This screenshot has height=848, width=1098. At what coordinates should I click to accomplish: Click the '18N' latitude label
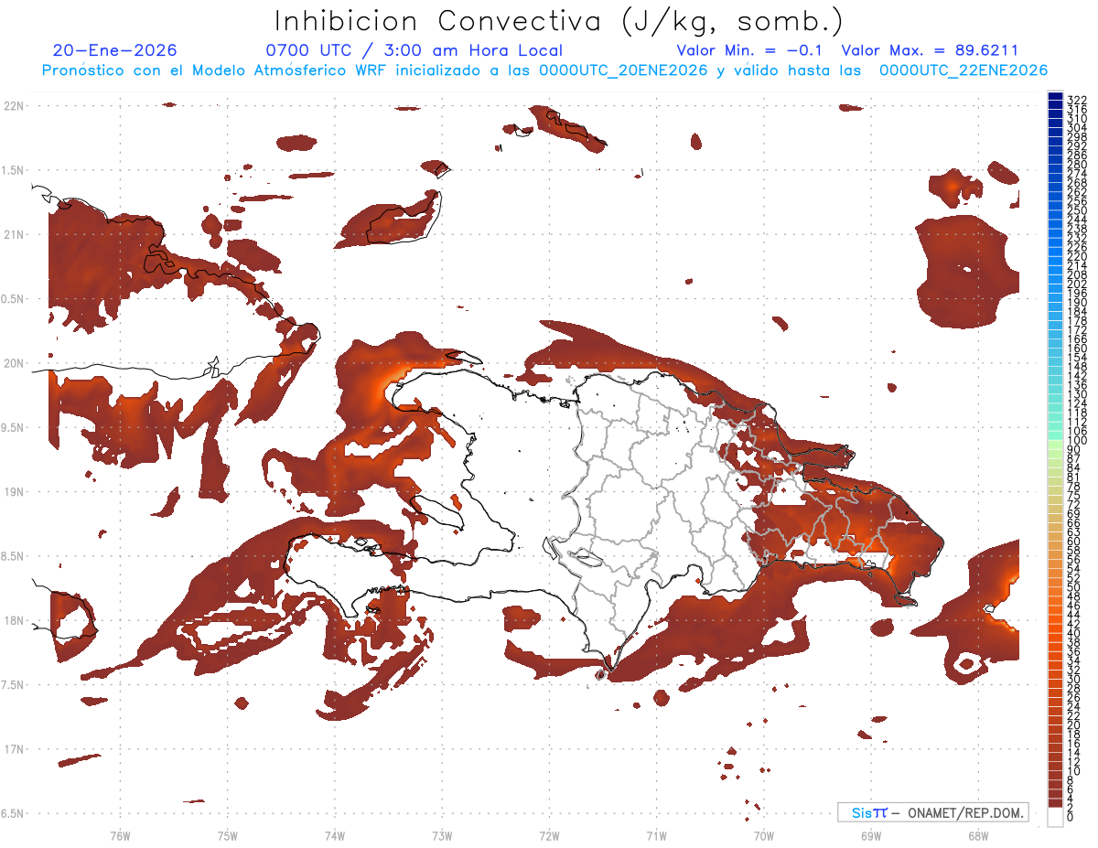pos(14,620)
